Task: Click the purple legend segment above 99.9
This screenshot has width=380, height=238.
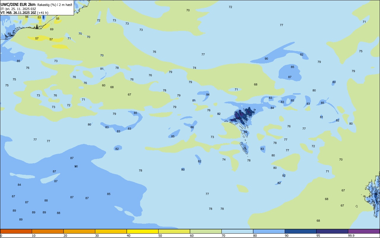Action: pyautogui.click(x=364, y=231)
